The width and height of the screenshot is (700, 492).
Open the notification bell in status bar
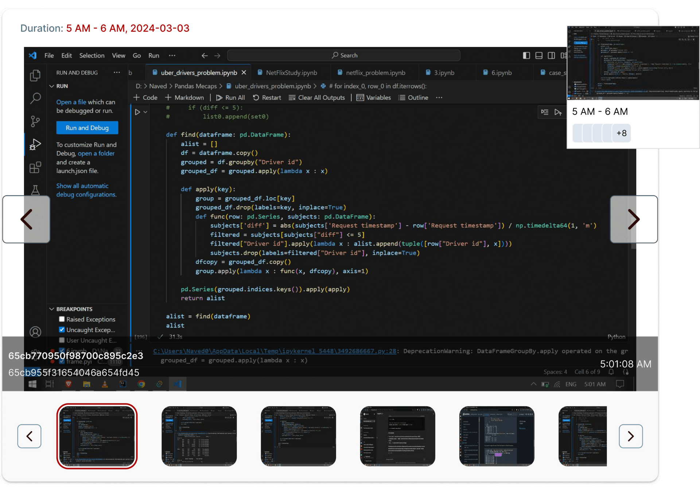pos(611,372)
